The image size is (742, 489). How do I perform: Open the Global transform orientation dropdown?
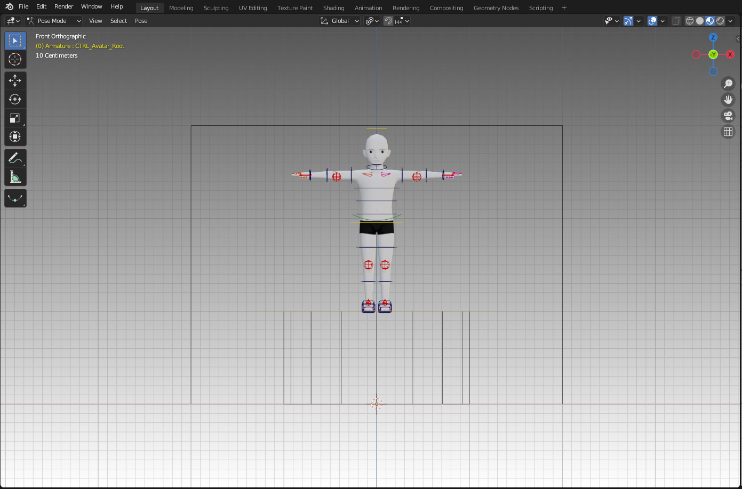(x=340, y=21)
